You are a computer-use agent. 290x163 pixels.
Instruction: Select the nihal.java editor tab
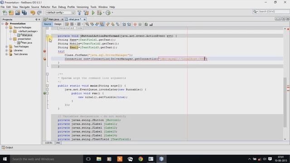[x=75, y=19]
